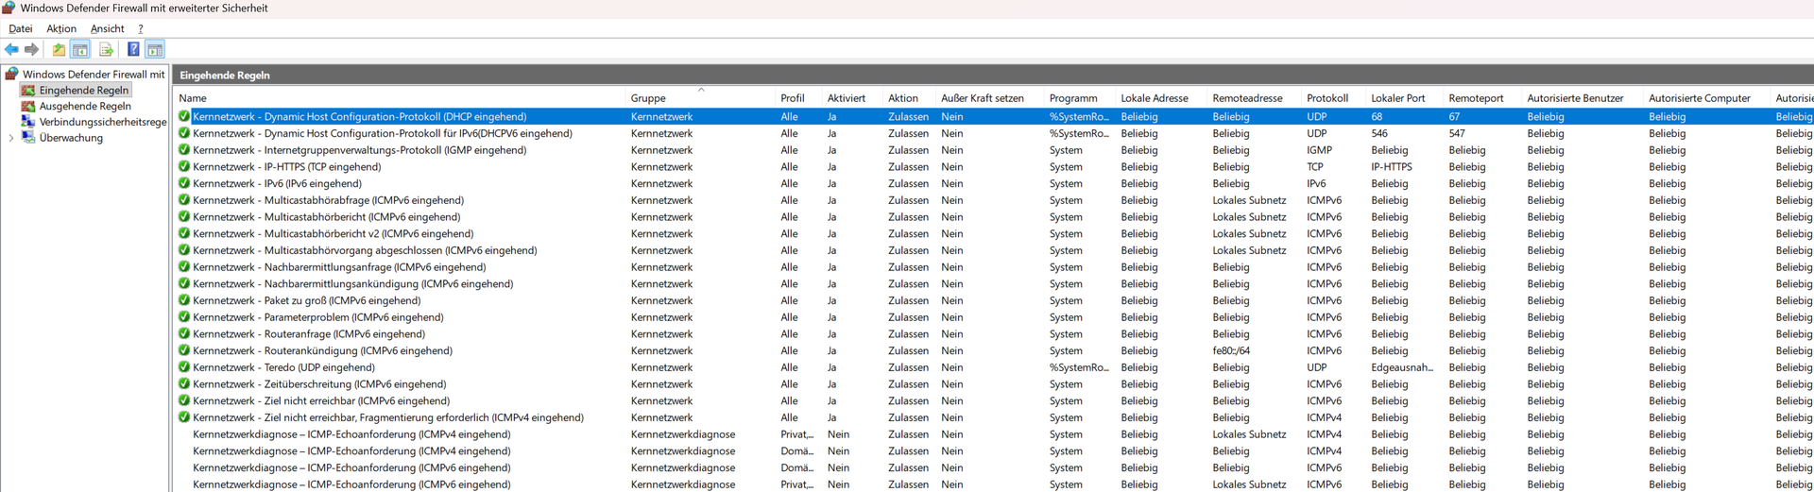Sort by the Name column header
1814x492 pixels.
click(193, 98)
